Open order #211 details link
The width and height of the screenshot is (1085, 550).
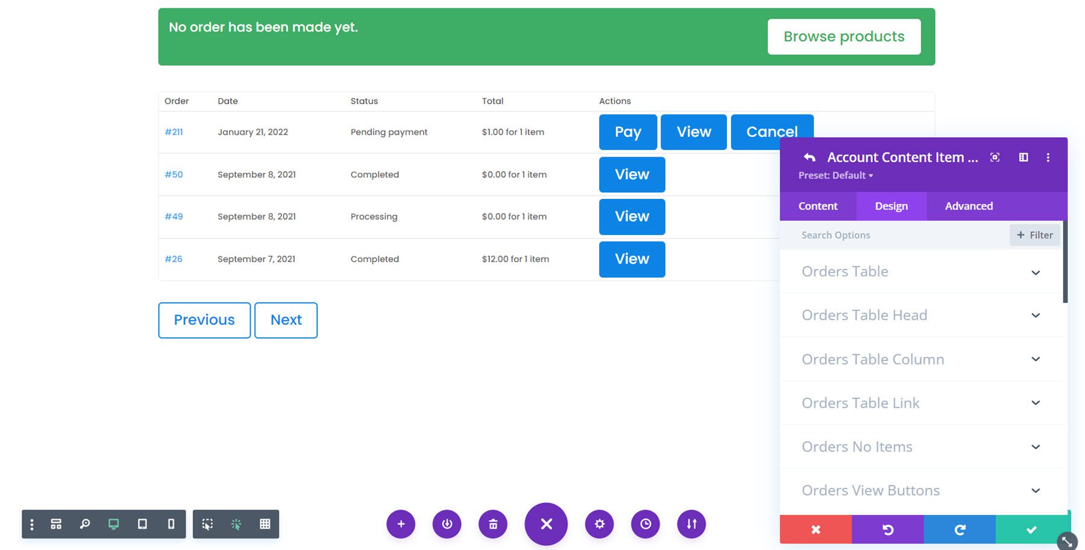(x=174, y=132)
